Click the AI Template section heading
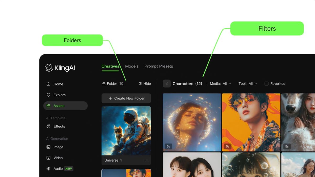This screenshot has height=177, width=315. [56, 118]
